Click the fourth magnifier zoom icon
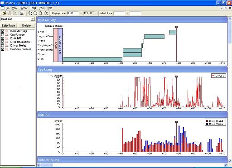Screen dimensions: 232x168 click(46, 13)
